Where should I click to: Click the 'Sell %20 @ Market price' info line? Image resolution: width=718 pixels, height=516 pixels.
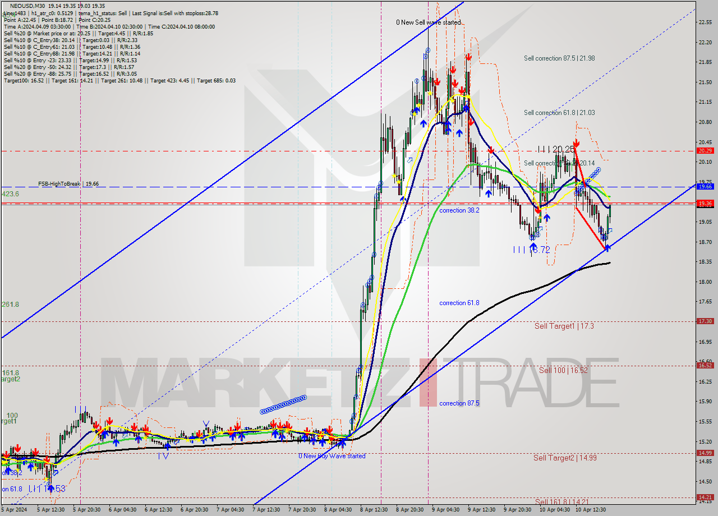coord(79,33)
